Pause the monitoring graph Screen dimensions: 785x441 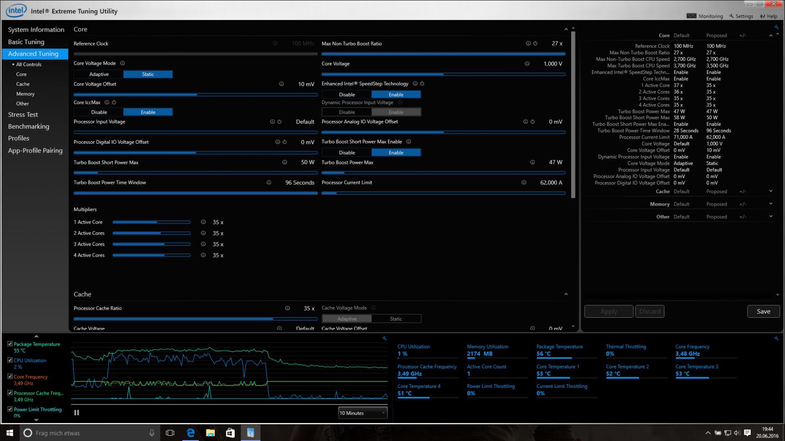pos(77,413)
